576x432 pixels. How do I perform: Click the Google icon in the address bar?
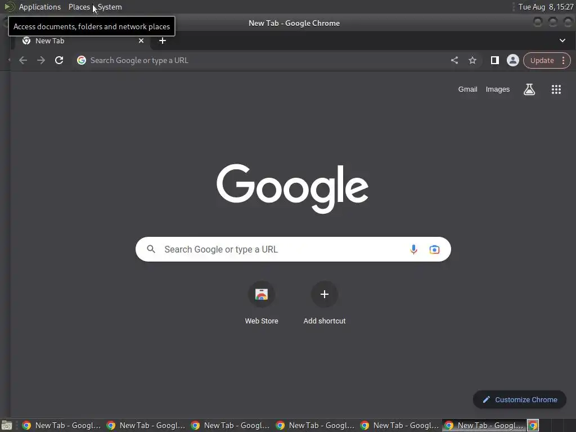82,60
